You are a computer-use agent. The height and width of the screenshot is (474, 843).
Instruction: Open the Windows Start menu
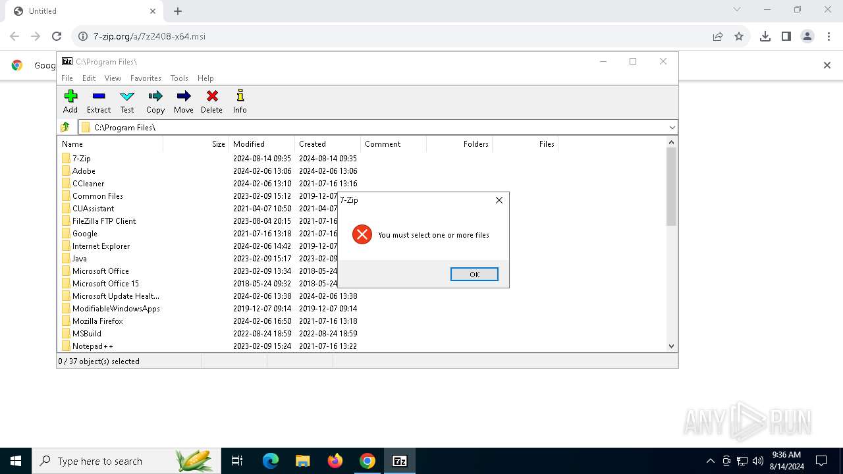tap(16, 461)
